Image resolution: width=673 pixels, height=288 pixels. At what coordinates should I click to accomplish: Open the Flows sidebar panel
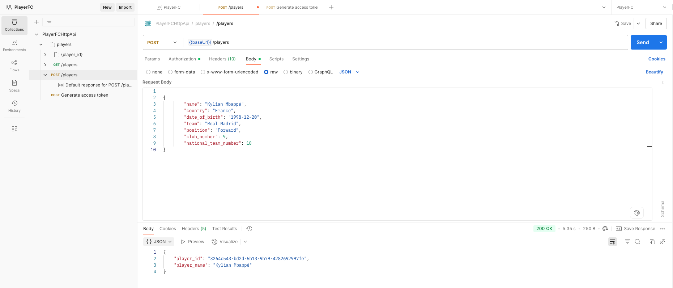[14, 66]
